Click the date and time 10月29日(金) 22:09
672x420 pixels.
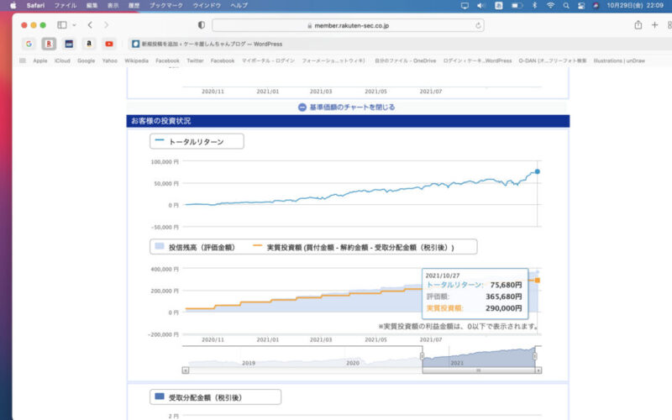click(635, 6)
